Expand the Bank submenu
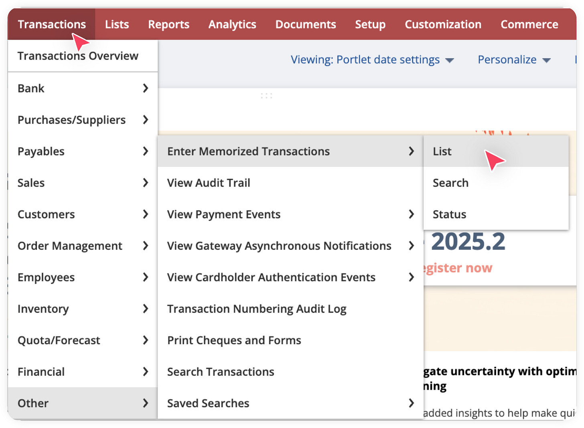 (x=83, y=88)
